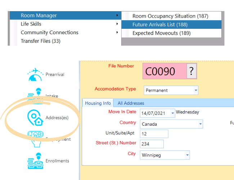The image size is (234, 180).
Task: Click the pink File Number field
Action: (164, 72)
